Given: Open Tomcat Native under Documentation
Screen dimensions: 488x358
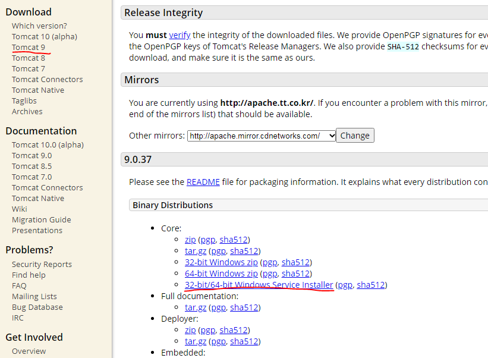Looking at the screenshot, I should 38,198.
